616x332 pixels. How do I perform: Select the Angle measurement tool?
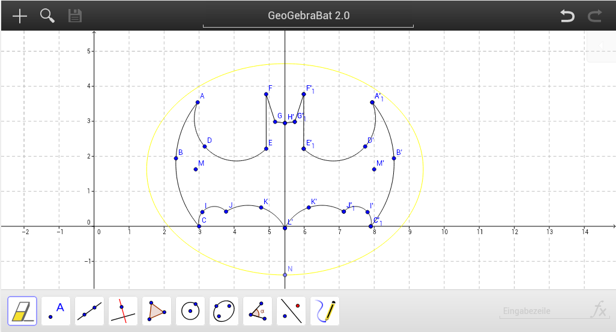coord(258,311)
